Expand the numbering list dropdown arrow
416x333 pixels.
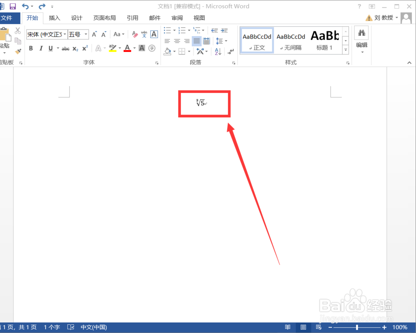pos(189,30)
